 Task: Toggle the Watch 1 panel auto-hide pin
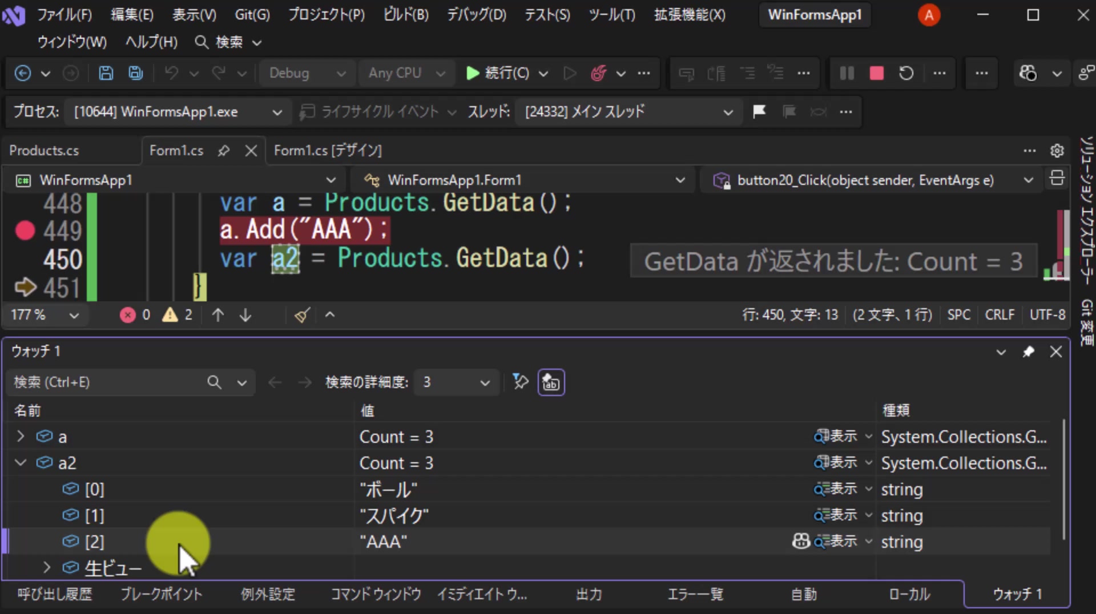click(1028, 352)
